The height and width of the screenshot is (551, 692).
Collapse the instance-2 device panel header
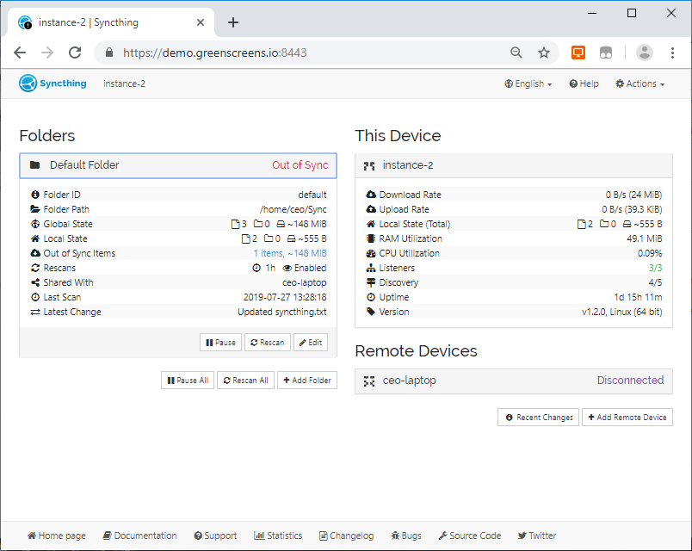pos(514,165)
